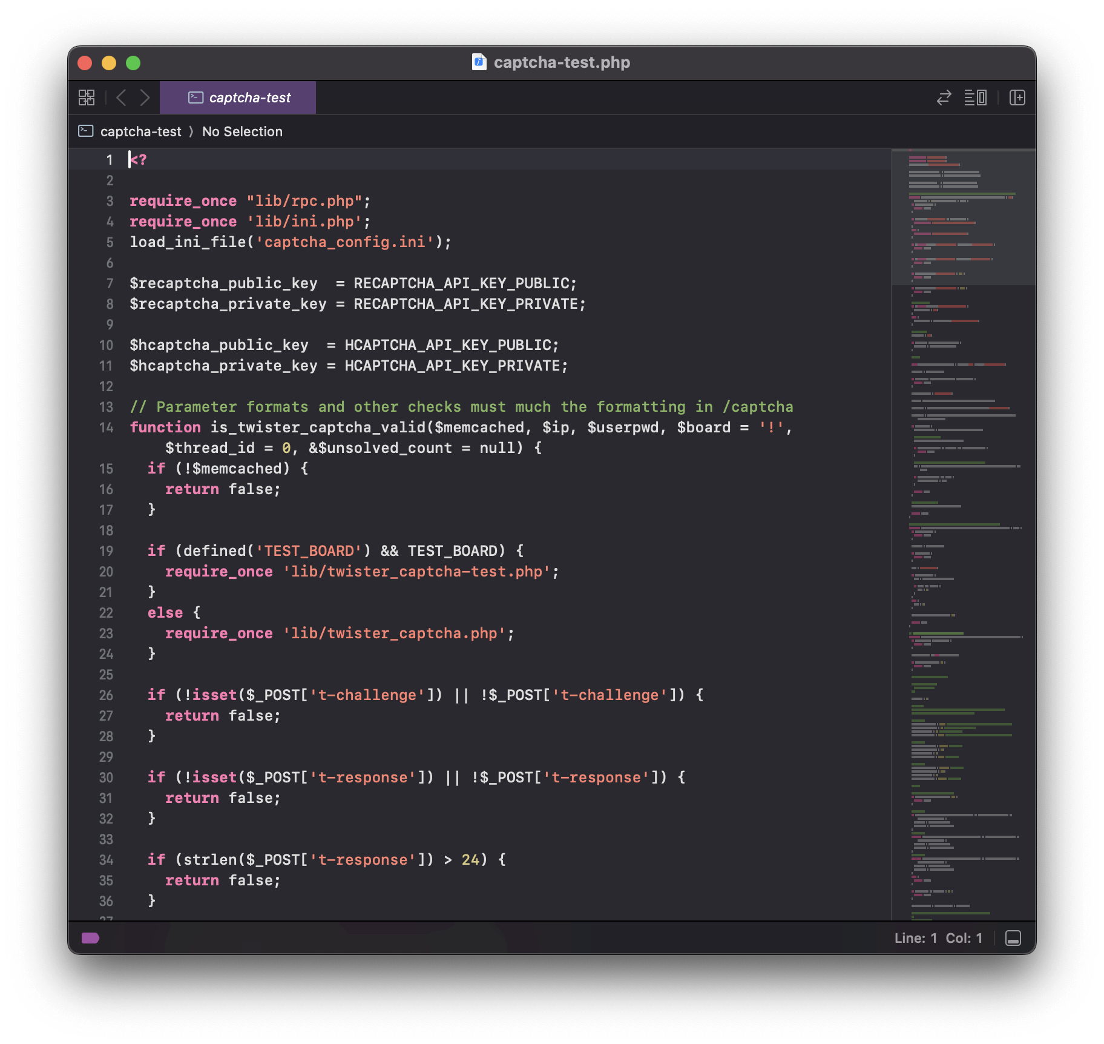Screen dimensions: 1104x1044
Task: Click the green full screen window button
Action: pyautogui.click(x=133, y=63)
